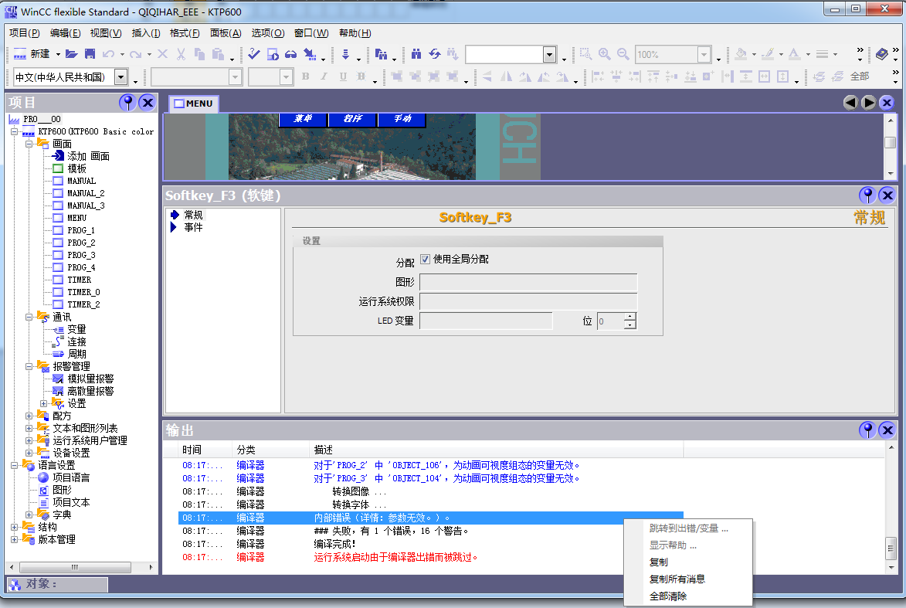Image resolution: width=906 pixels, height=608 pixels.
Task: Open the empty toolbar combo box dropdown
Action: (549, 54)
